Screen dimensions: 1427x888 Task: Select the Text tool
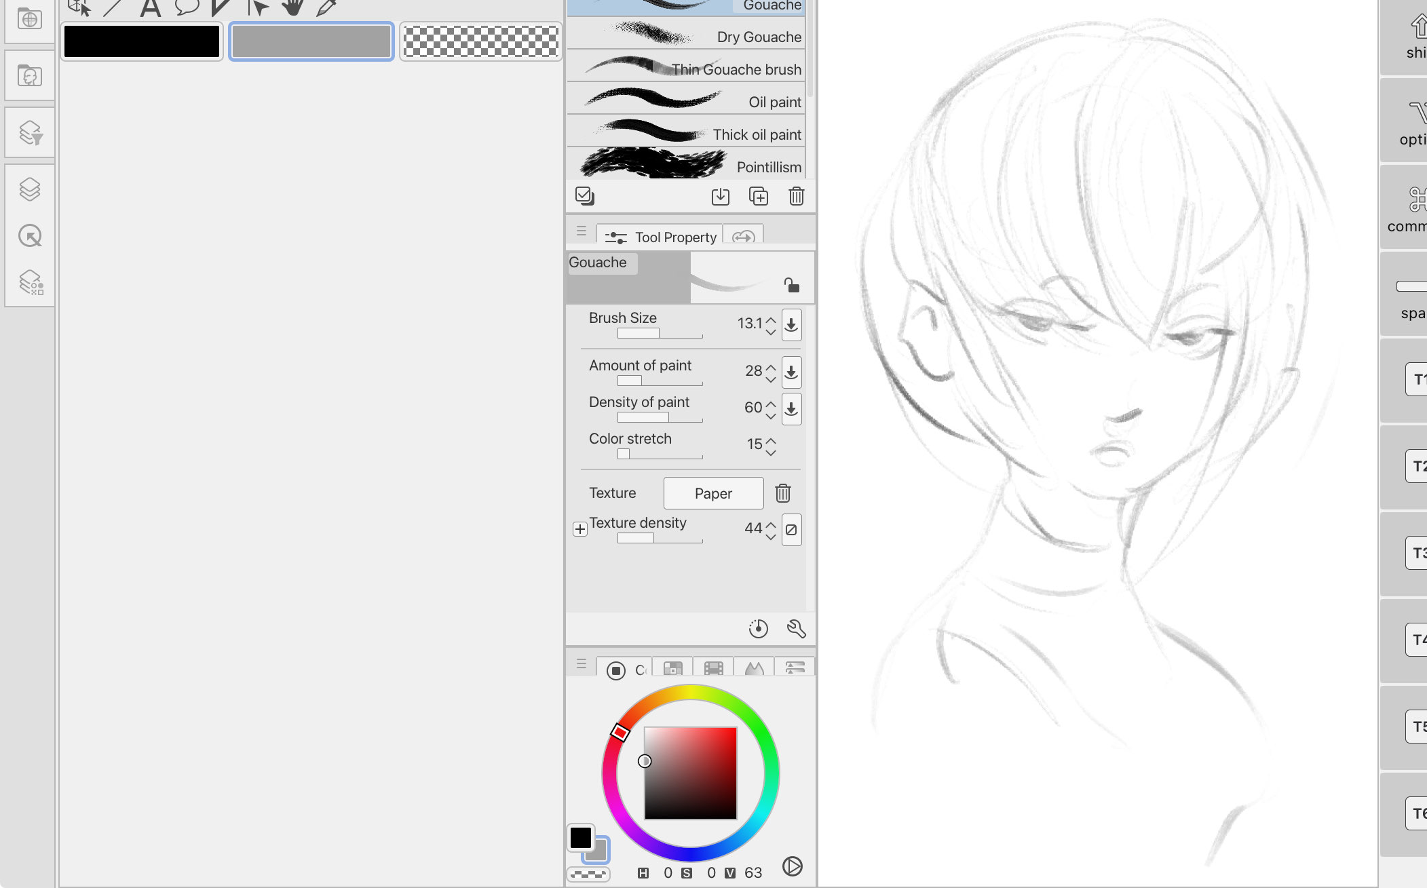151,7
